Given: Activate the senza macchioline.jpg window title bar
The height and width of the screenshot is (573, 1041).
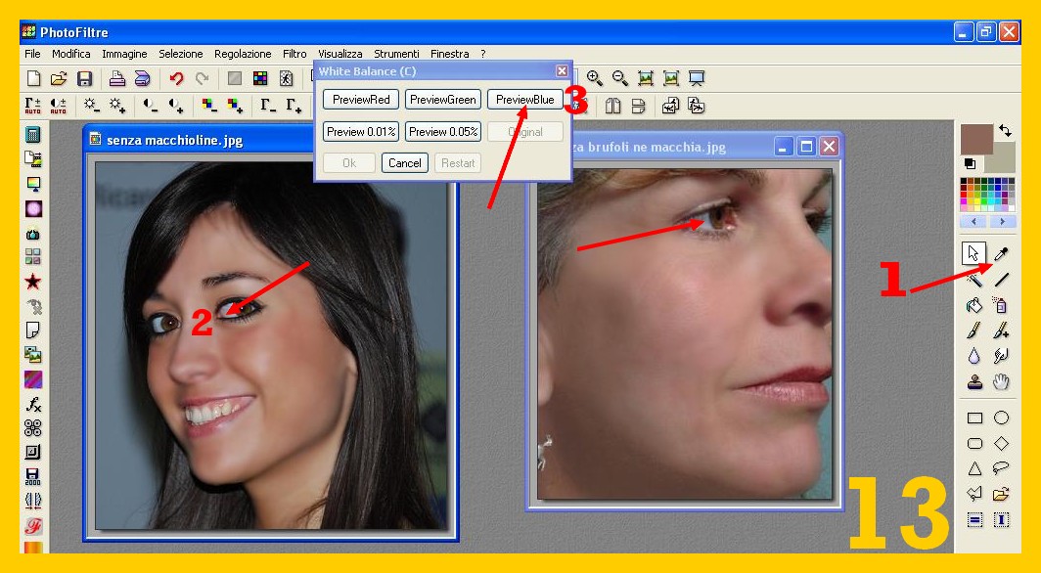Looking at the screenshot, I should coord(264,140).
